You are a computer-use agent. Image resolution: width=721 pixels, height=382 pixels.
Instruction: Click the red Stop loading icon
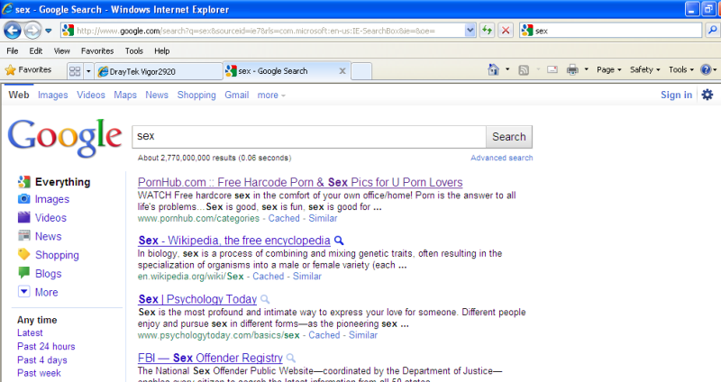506,31
